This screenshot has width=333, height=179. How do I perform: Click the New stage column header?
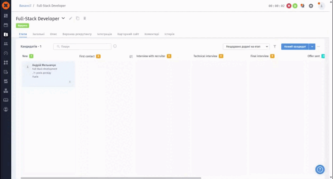(25, 56)
